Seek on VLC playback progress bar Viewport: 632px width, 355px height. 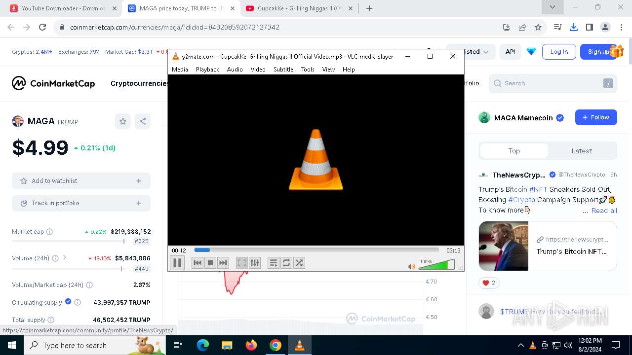(x=316, y=250)
